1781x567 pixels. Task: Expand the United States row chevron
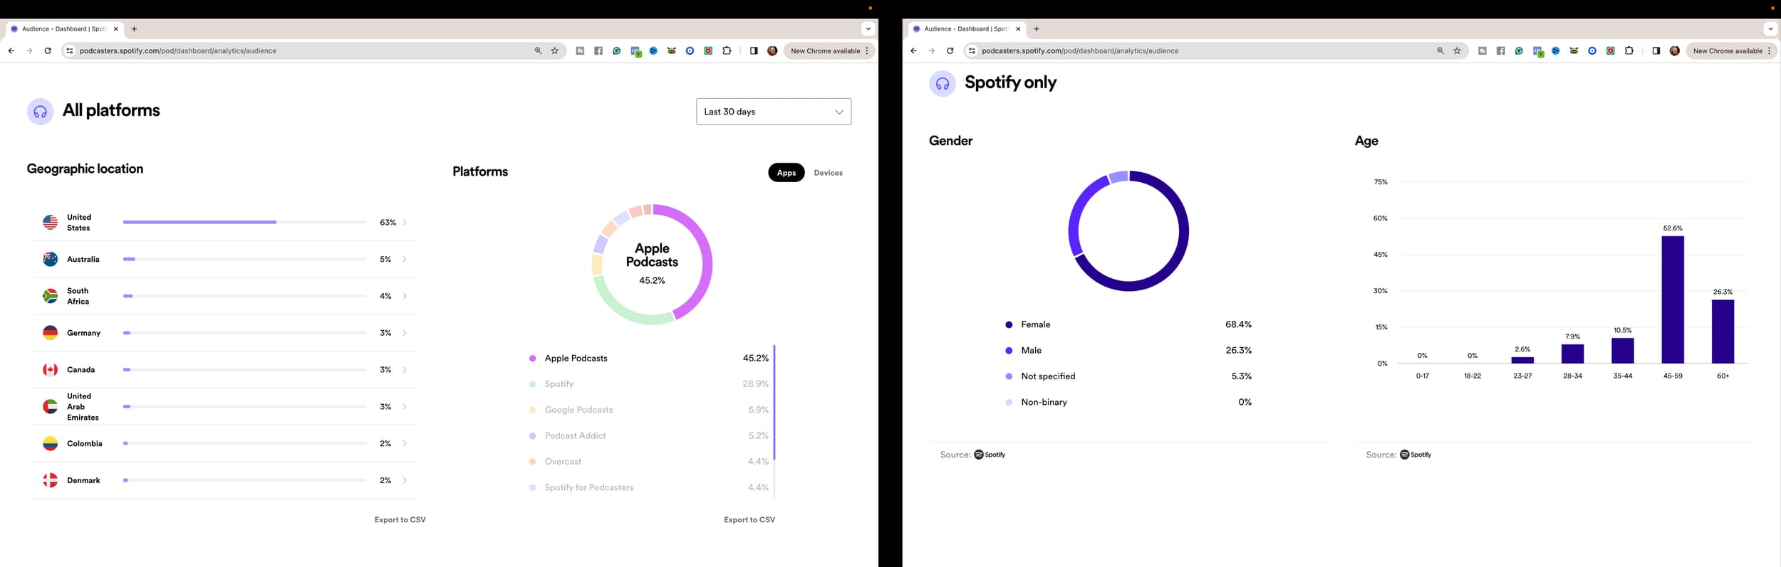coord(405,223)
